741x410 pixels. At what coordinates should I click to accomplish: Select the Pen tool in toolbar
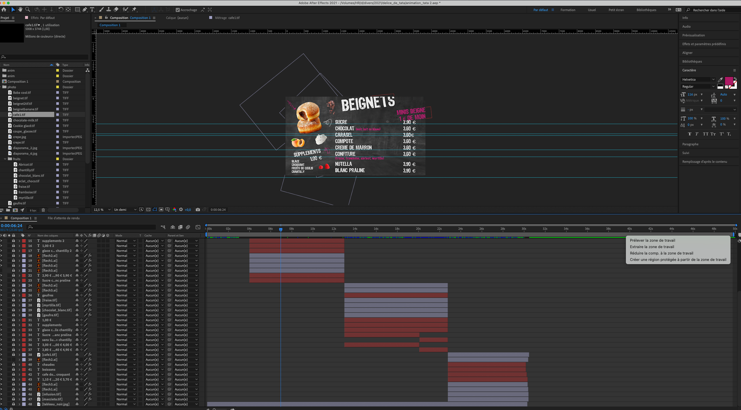(85, 10)
